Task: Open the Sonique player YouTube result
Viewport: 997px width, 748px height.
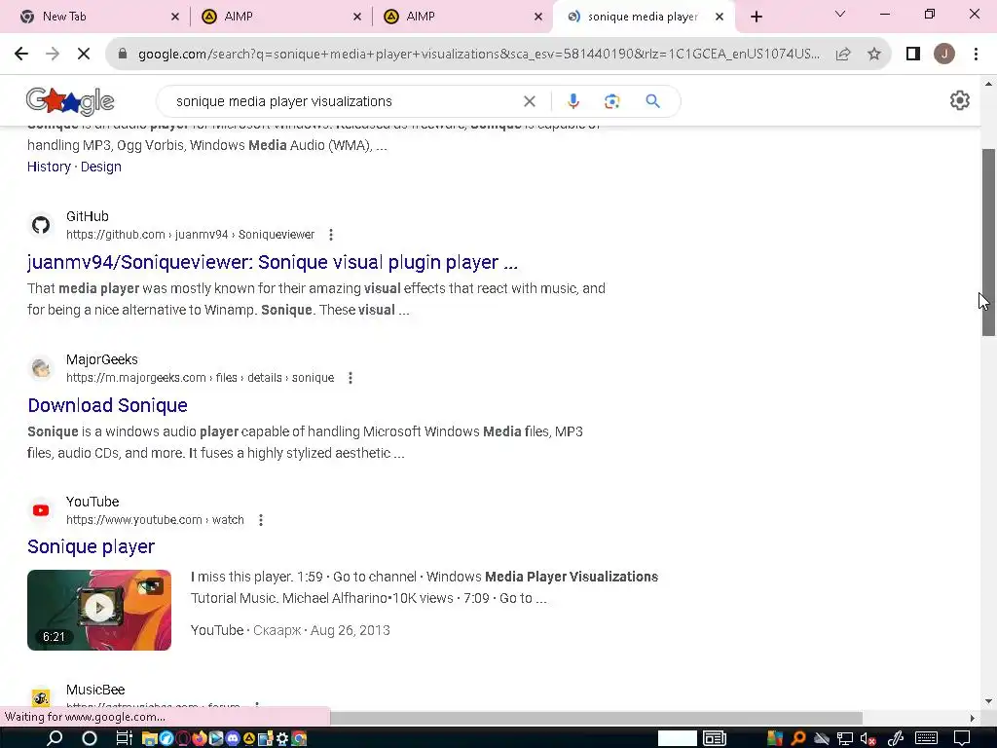Action: tap(91, 546)
